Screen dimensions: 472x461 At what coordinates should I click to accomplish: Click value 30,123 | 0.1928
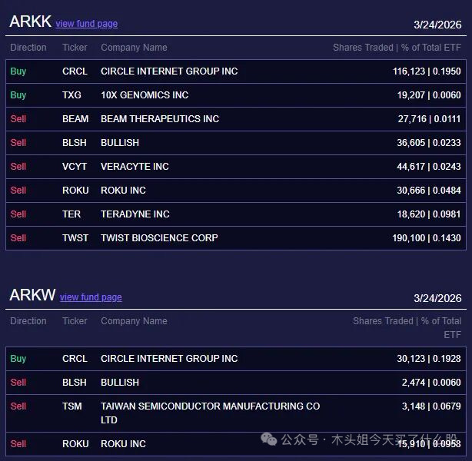pyautogui.click(x=429, y=359)
